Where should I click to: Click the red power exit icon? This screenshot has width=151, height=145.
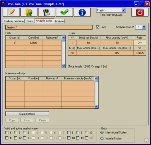(140, 12)
